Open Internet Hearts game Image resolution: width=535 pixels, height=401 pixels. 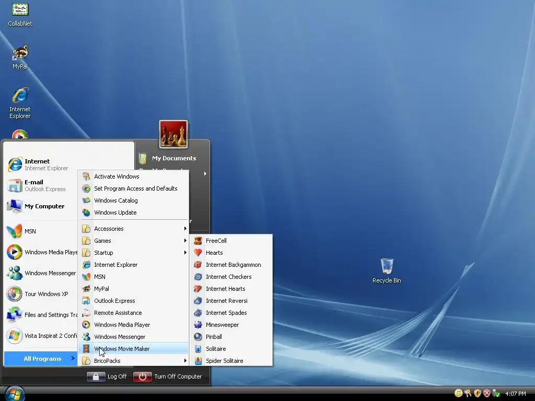(231, 289)
